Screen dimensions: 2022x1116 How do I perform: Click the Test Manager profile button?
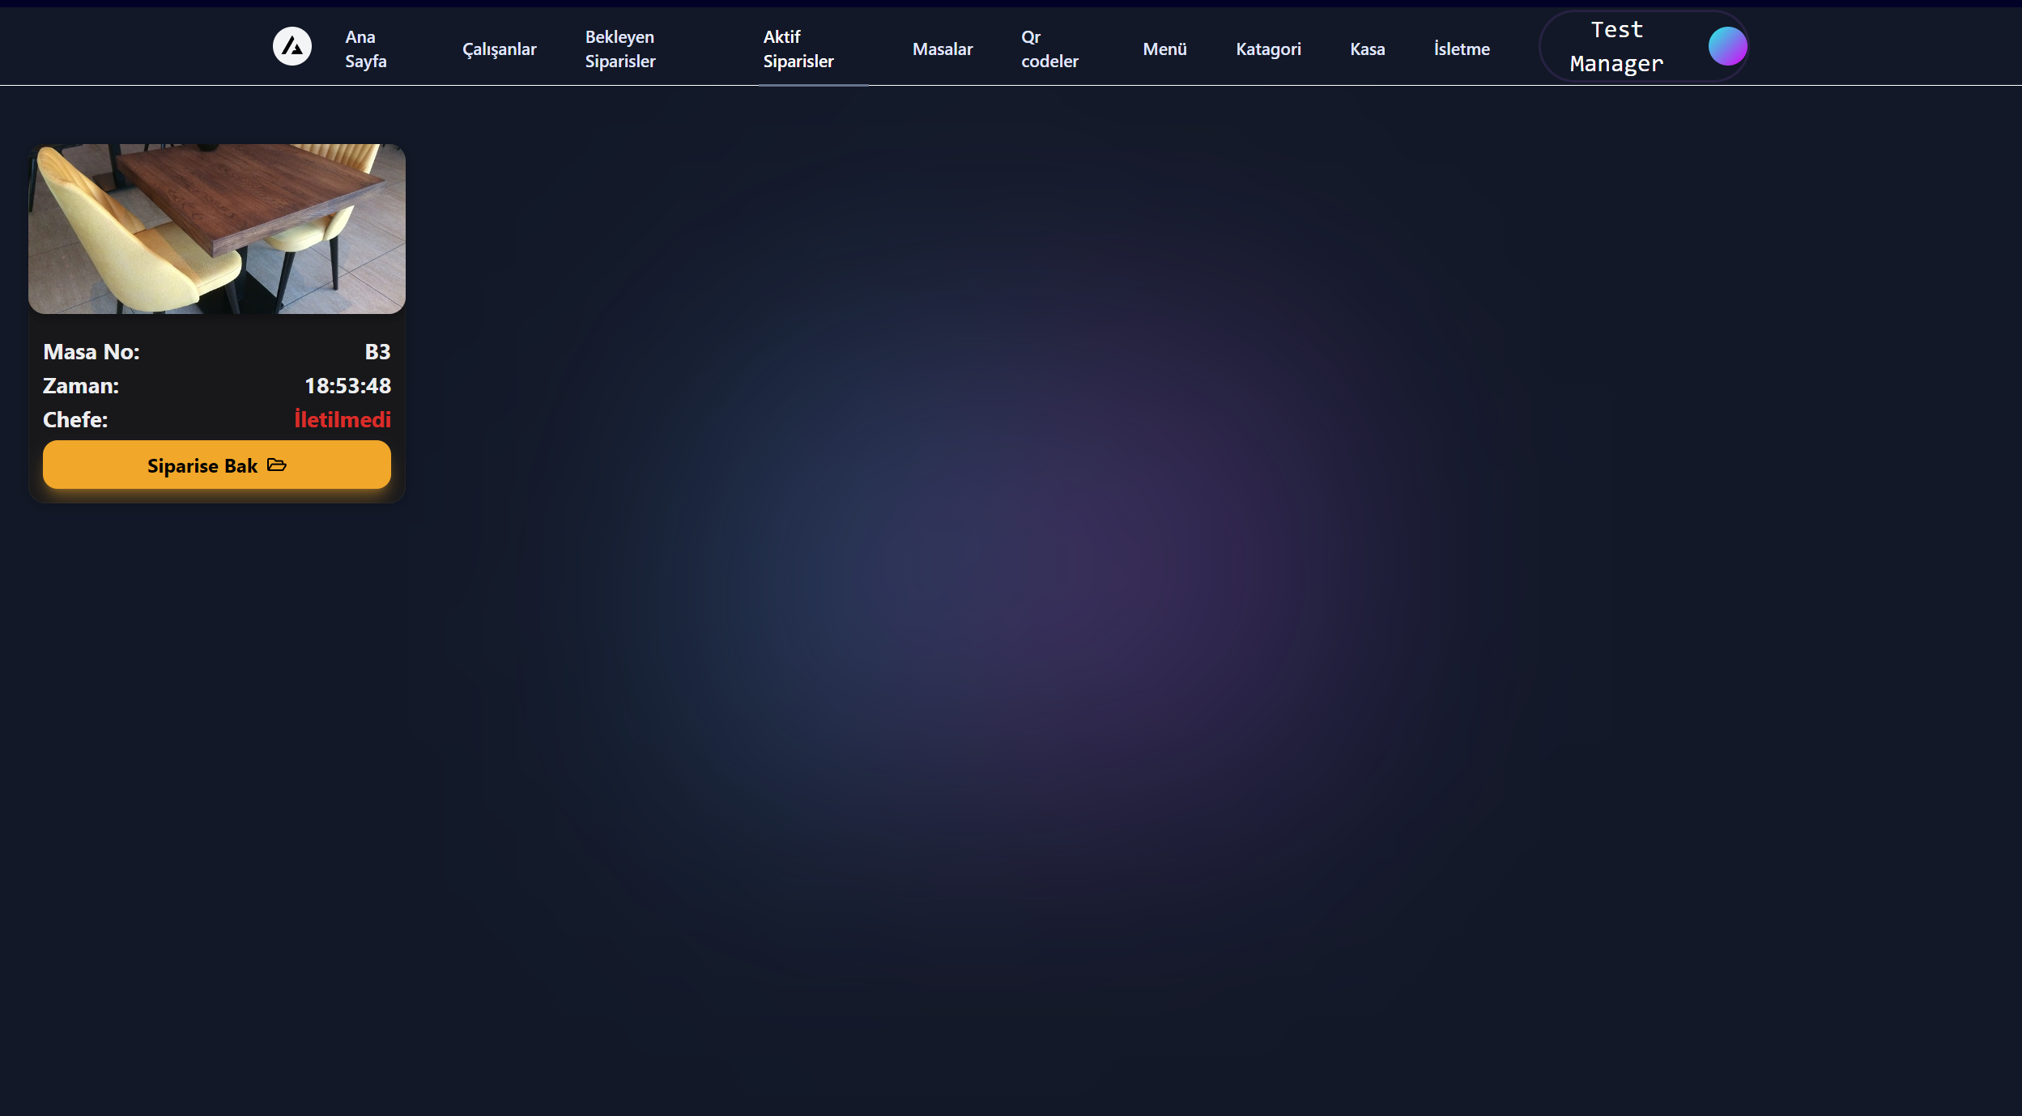point(1644,46)
